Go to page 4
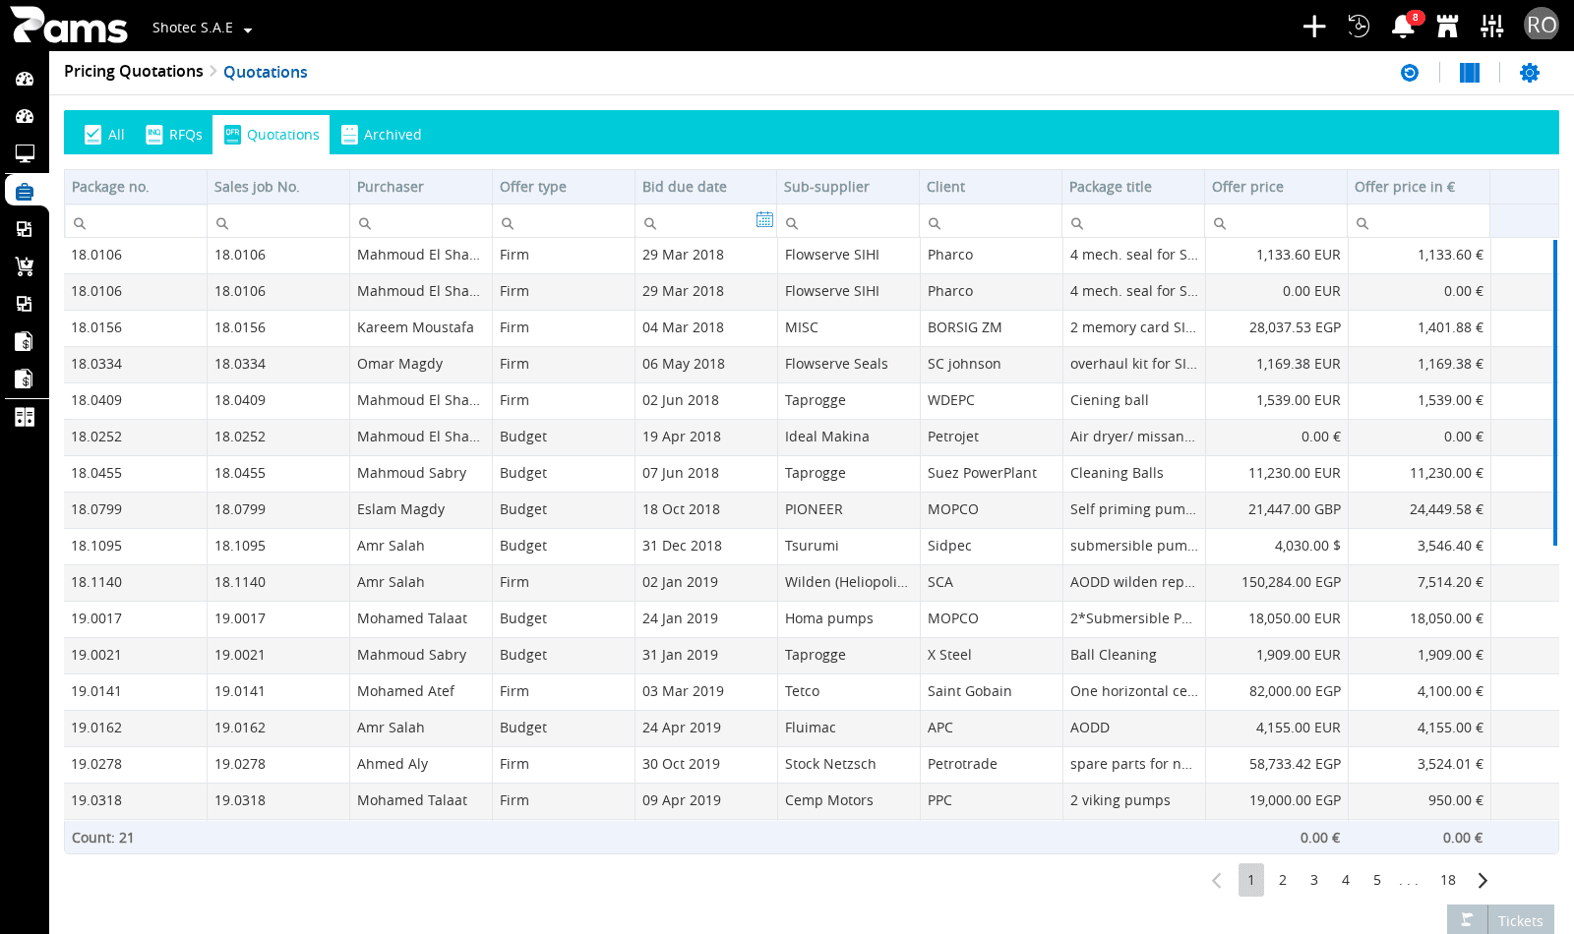The height and width of the screenshot is (934, 1574). tap(1346, 880)
